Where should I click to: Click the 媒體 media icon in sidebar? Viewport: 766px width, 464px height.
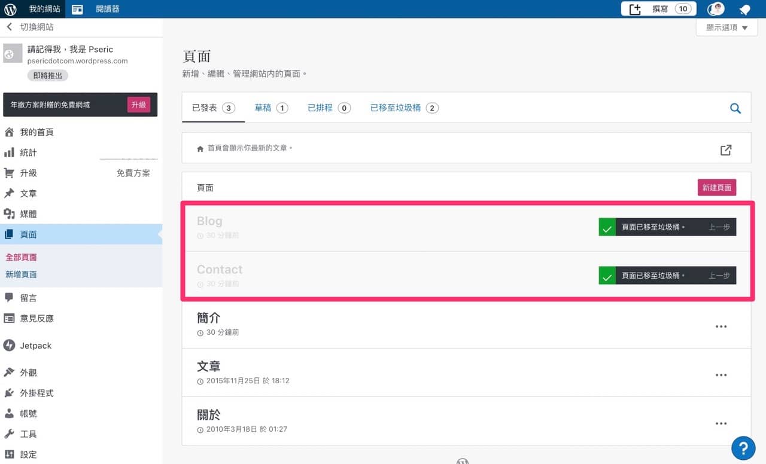coord(9,213)
